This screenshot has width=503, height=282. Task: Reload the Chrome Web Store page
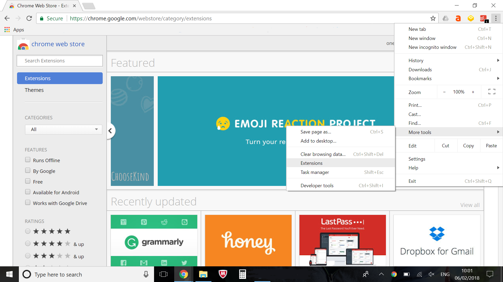(29, 18)
